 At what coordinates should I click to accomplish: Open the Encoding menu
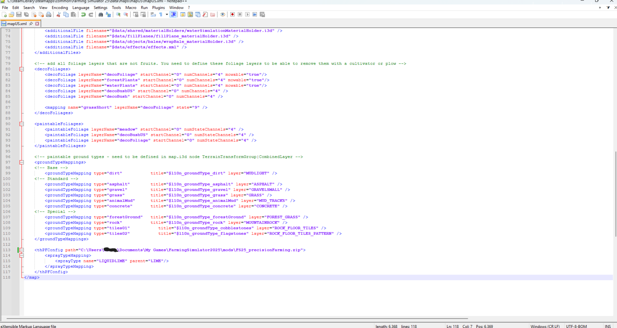[x=60, y=7]
